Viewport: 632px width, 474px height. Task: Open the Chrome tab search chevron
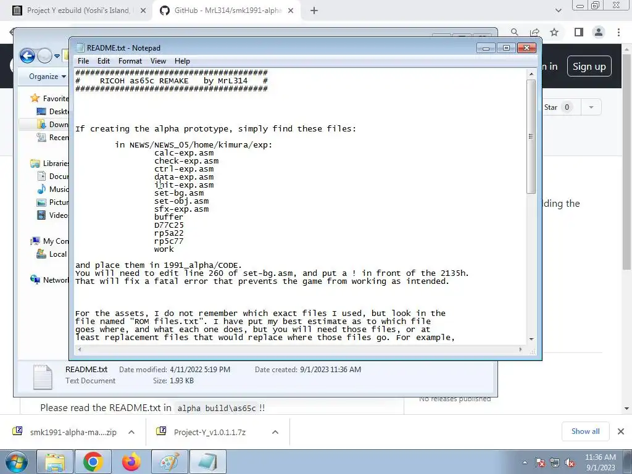click(558, 11)
